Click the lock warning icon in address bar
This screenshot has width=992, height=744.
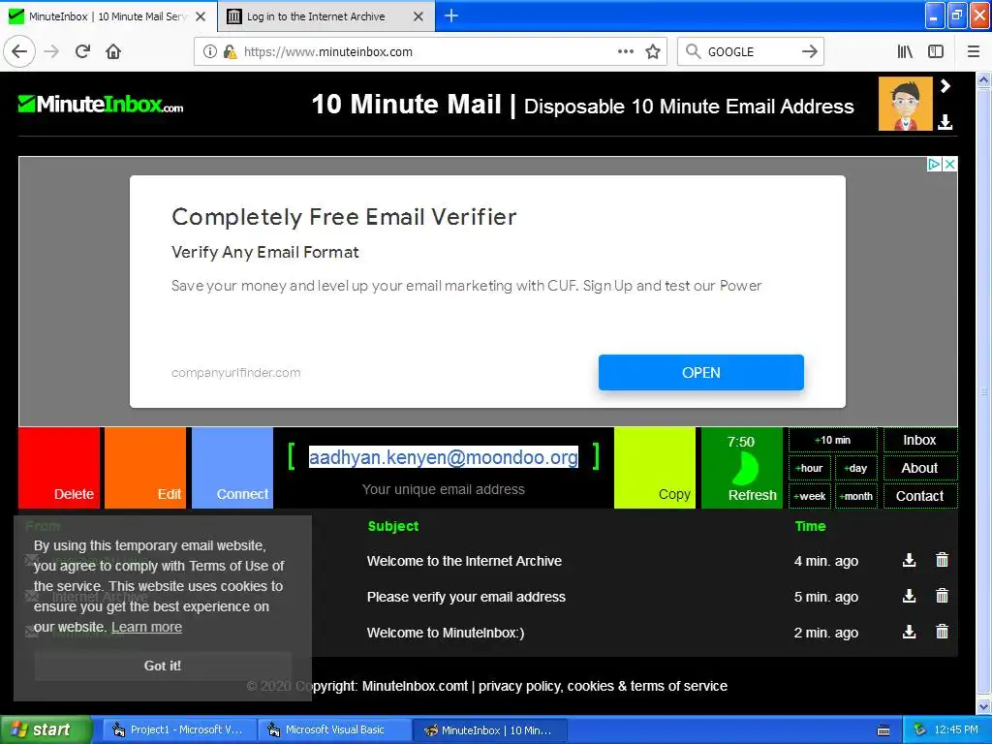[230, 51]
